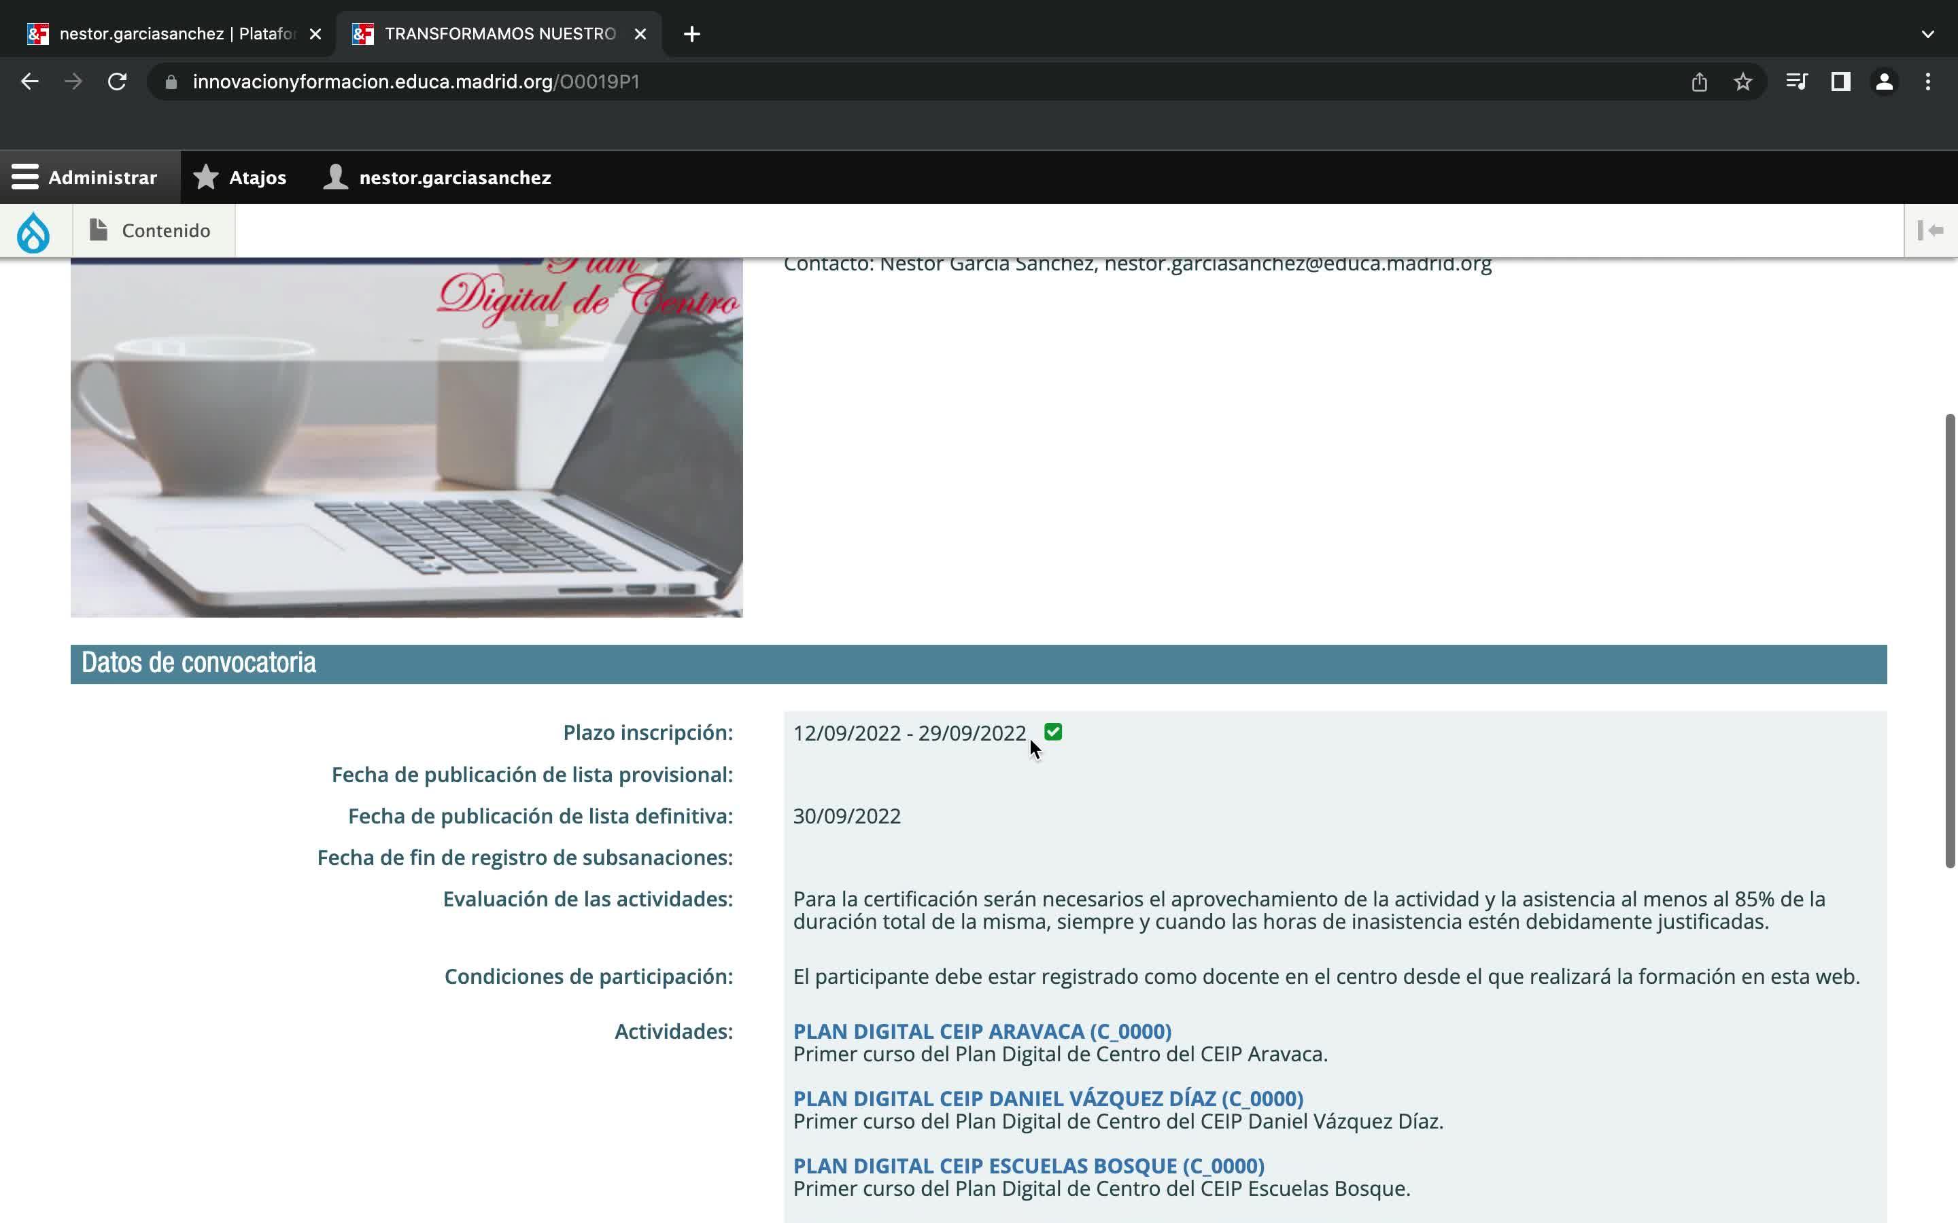Open browser side panel icon

(x=1840, y=82)
